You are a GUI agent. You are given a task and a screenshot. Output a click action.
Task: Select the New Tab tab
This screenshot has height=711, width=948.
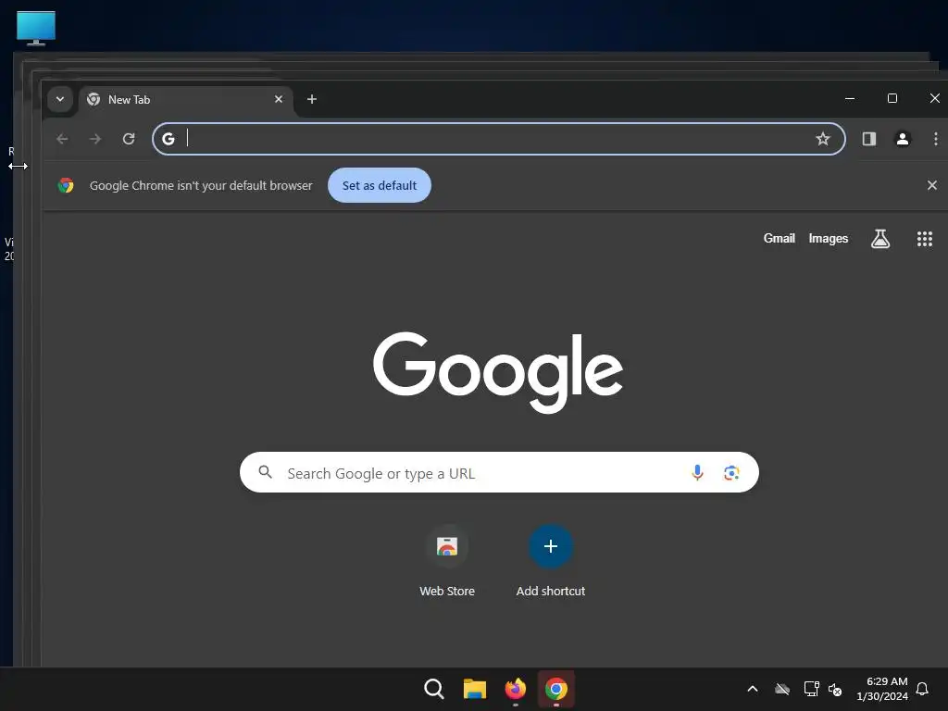[185, 100]
